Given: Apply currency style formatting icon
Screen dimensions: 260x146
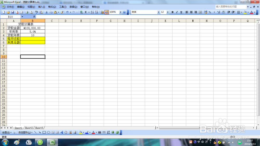Looking at the screenshot, I should point(205,12).
